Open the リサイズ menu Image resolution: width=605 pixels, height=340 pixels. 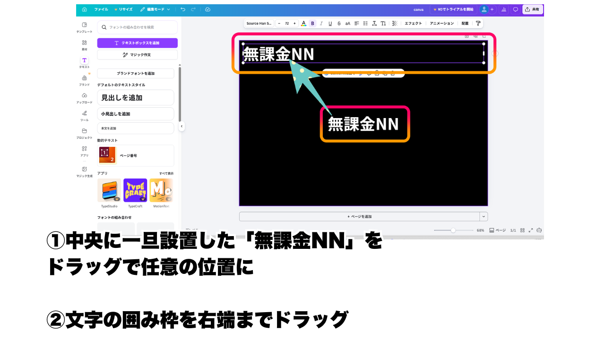click(x=123, y=9)
